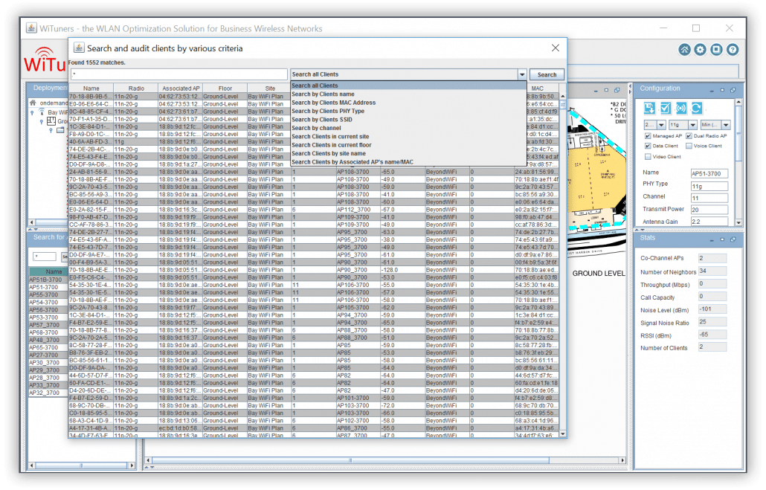
Task: Minimize the Configuration panel
Action: tap(712, 91)
